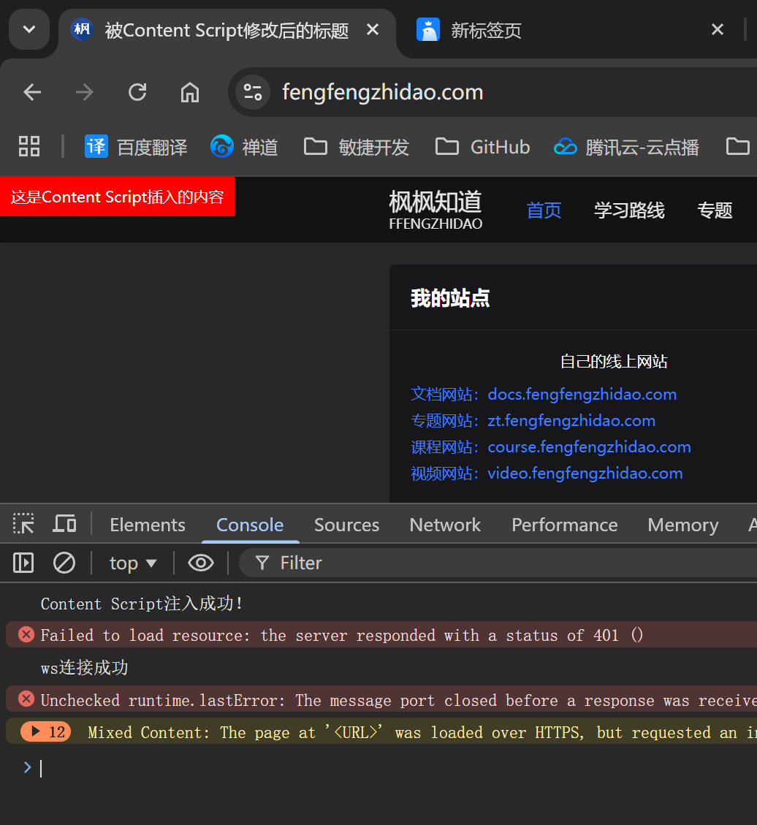
Task: Open the top JavaScript context dropdown
Action: [133, 563]
